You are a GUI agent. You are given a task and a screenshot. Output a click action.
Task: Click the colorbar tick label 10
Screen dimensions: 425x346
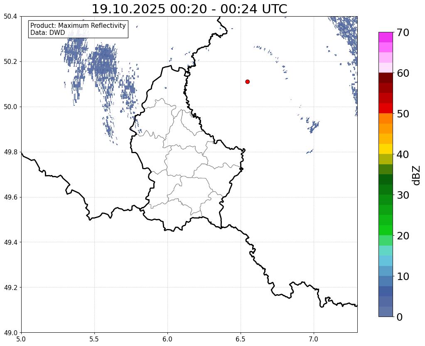[x=403, y=276]
